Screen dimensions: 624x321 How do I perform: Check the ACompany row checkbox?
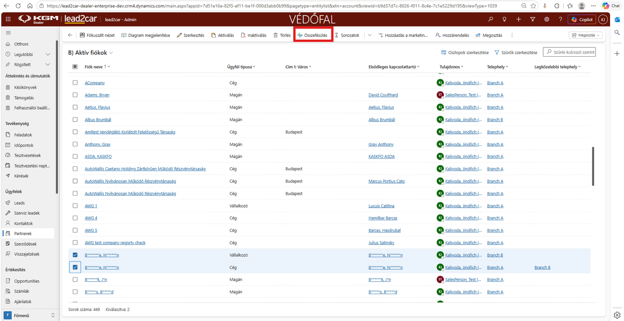(x=75, y=83)
